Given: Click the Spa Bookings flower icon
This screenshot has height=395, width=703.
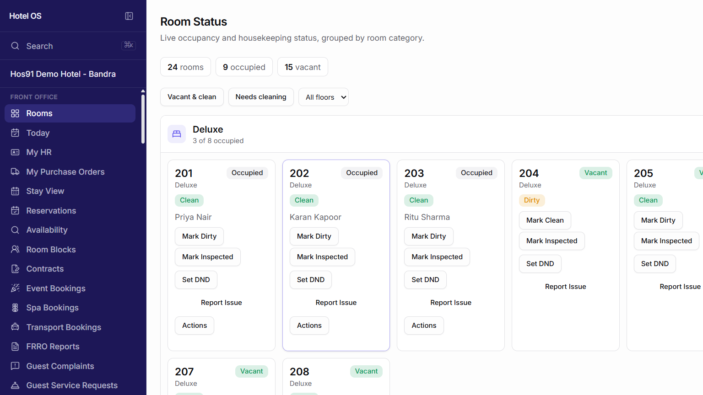Looking at the screenshot, I should pyautogui.click(x=15, y=308).
